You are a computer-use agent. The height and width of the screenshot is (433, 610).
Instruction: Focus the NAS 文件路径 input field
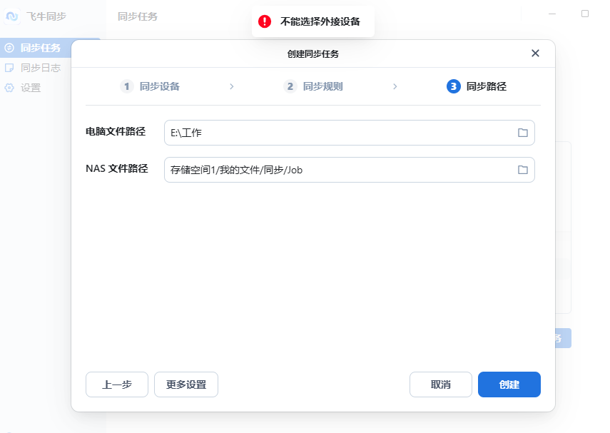(x=350, y=170)
